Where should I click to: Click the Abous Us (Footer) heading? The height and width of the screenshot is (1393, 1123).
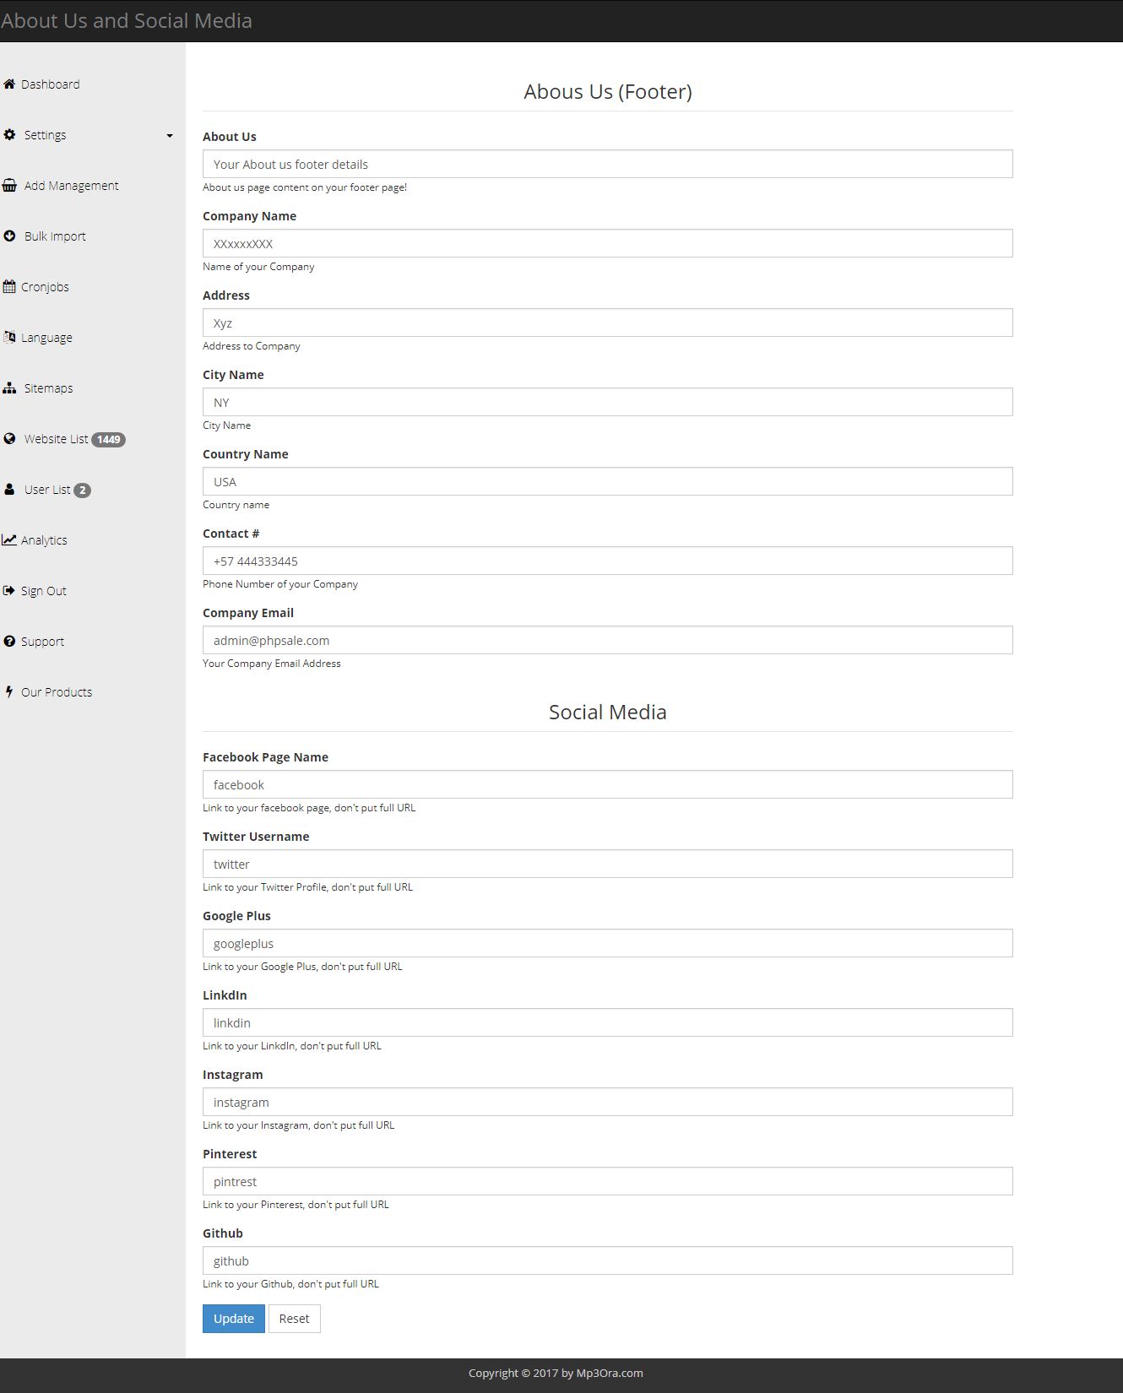608,91
